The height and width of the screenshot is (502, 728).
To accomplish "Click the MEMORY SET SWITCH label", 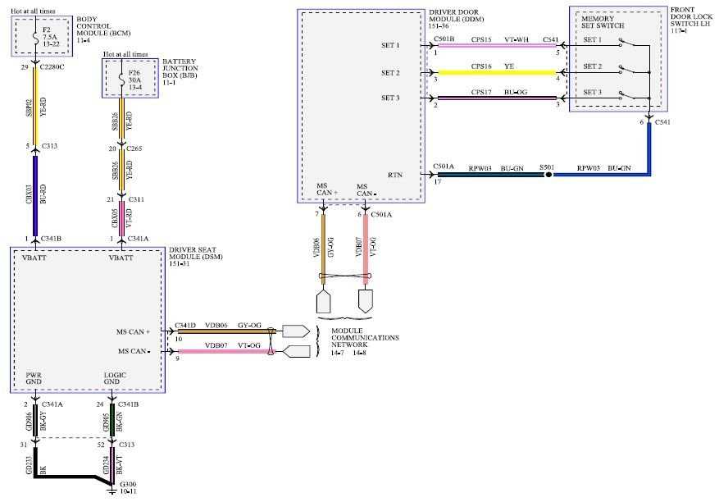I will [x=603, y=22].
